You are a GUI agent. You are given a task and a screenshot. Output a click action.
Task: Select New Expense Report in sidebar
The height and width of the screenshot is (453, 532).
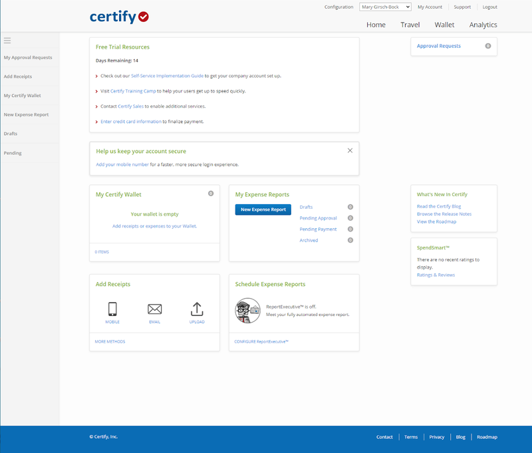(x=26, y=114)
